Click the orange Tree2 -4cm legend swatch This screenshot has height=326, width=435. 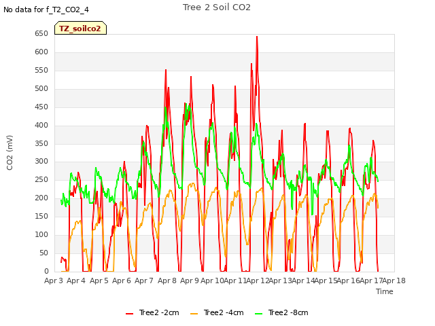194,313
